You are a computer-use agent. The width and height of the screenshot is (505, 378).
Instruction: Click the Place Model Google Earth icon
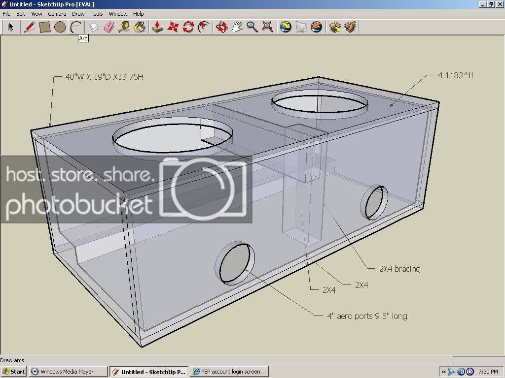pyautogui.click(x=316, y=27)
